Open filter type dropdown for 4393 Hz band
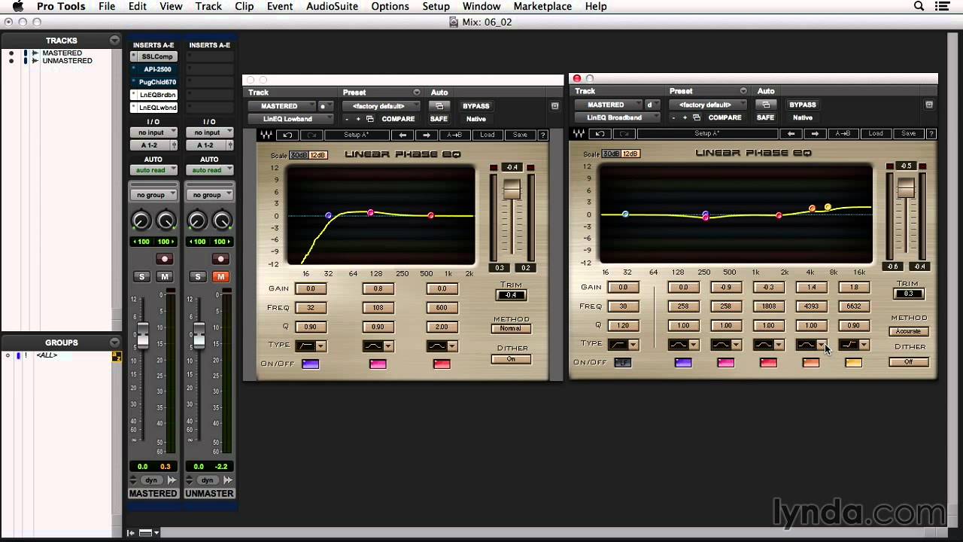963x542 pixels. [821, 345]
